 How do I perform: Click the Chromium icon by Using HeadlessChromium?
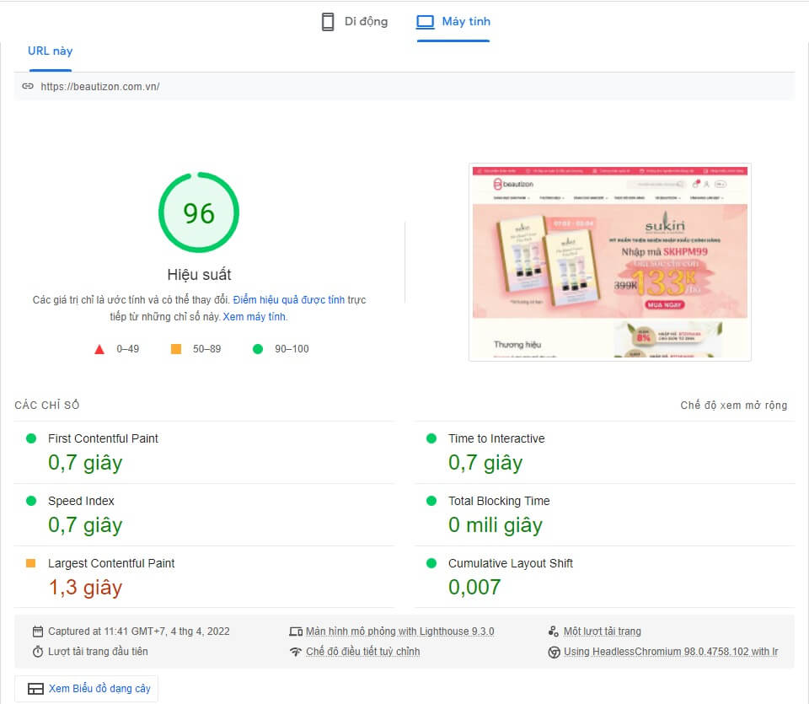click(x=554, y=652)
